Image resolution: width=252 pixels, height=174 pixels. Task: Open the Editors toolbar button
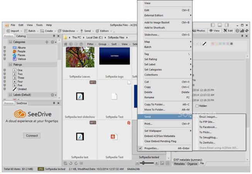point(102,31)
